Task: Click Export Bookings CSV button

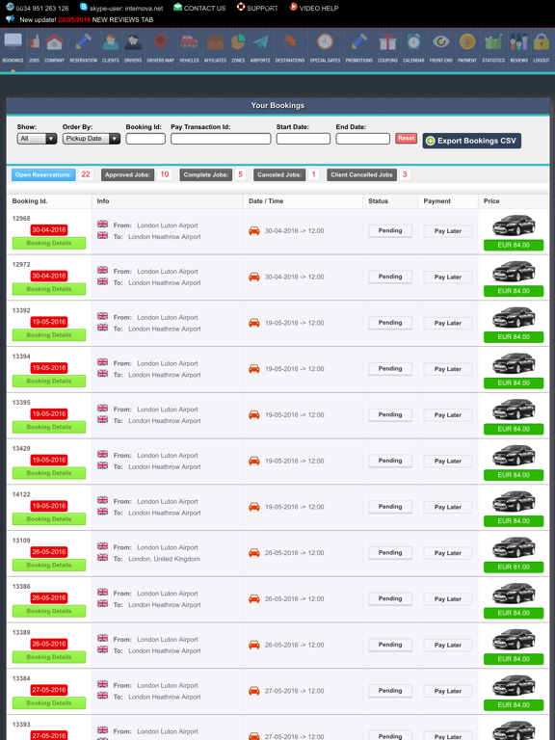Action: [x=471, y=141]
